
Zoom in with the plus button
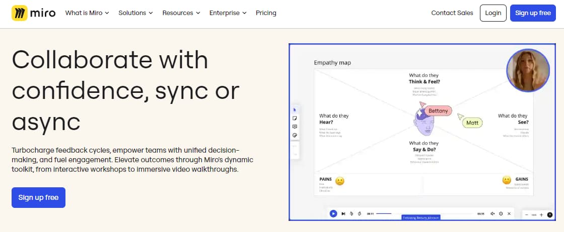coord(542,215)
